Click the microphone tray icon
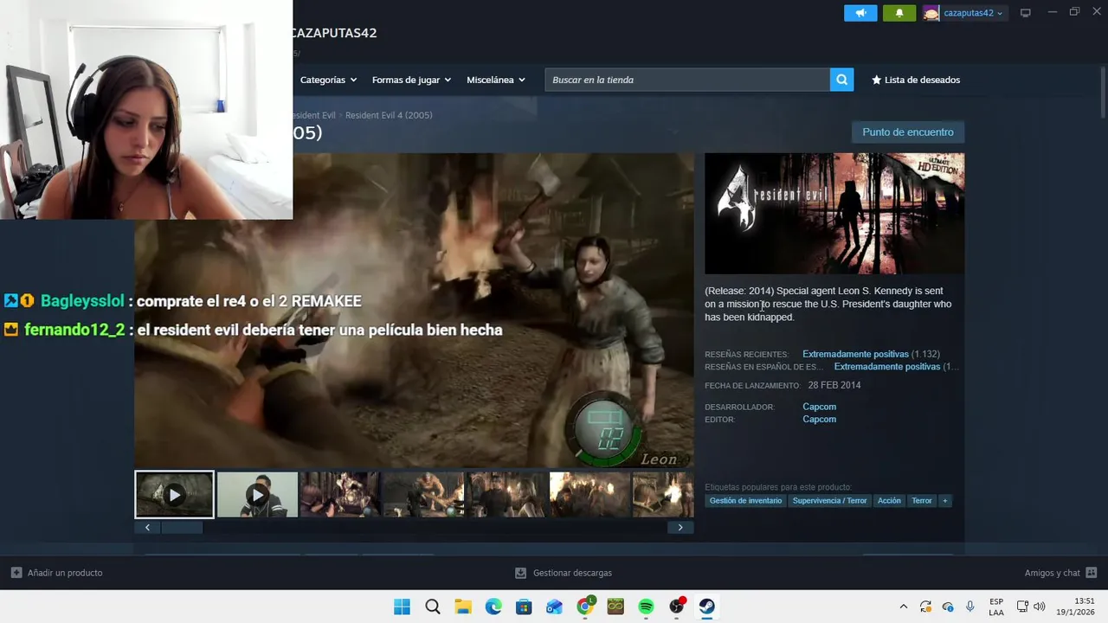 970,607
